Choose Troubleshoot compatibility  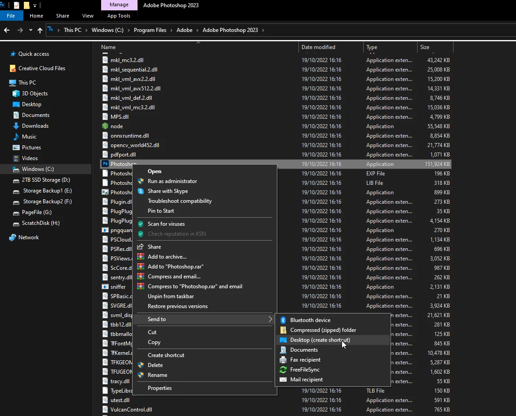point(180,201)
